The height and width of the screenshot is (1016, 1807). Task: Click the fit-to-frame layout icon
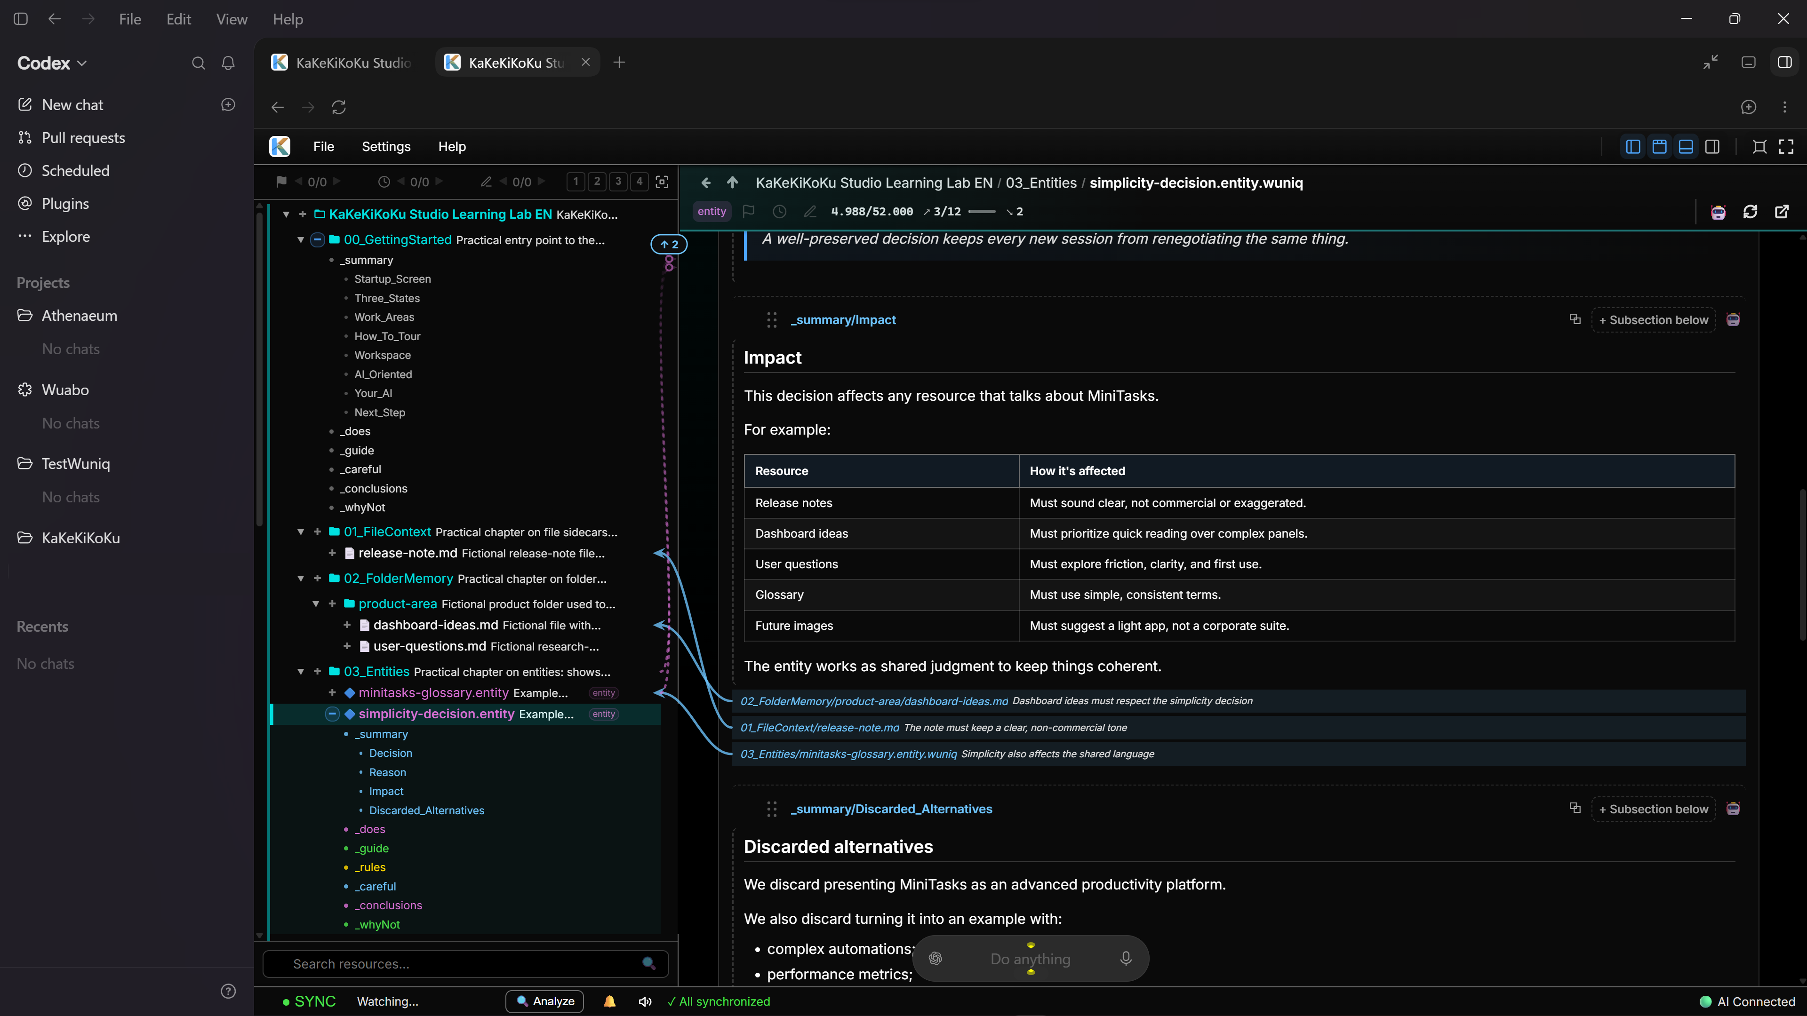click(1759, 147)
